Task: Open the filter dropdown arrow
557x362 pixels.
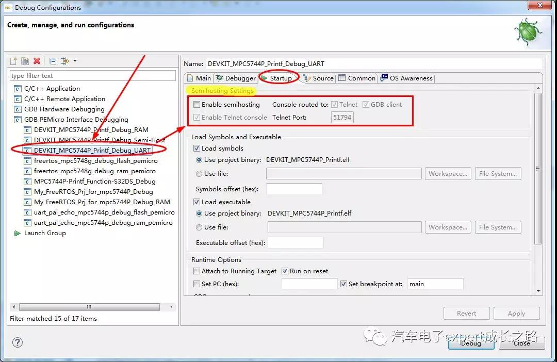Action: [75, 61]
